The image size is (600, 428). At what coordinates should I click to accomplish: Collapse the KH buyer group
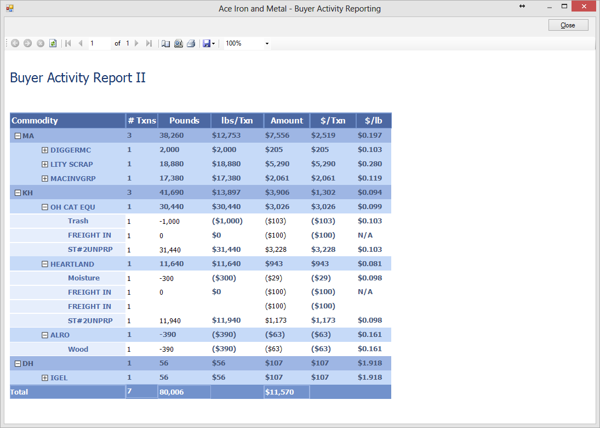(18, 193)
